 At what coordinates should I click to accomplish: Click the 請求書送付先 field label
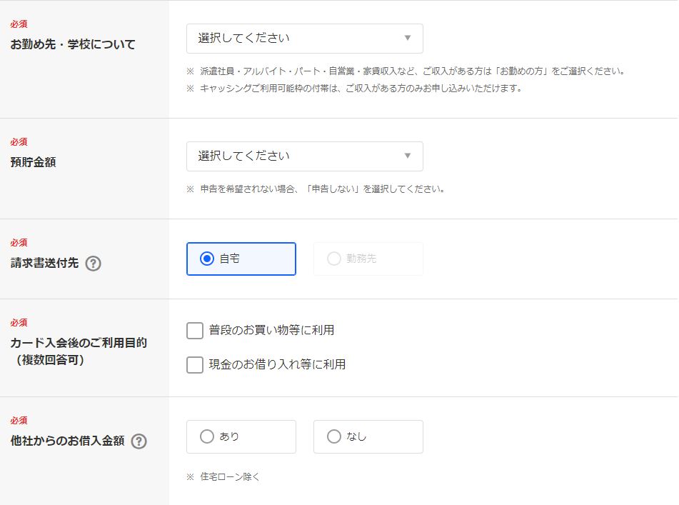[44, 263]
